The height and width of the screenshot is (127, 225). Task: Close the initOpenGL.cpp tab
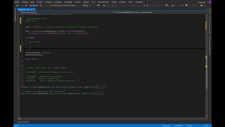(x=34, y=10)
